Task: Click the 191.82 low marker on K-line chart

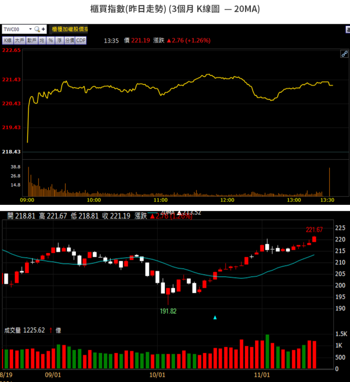Action: pos(168,311)
